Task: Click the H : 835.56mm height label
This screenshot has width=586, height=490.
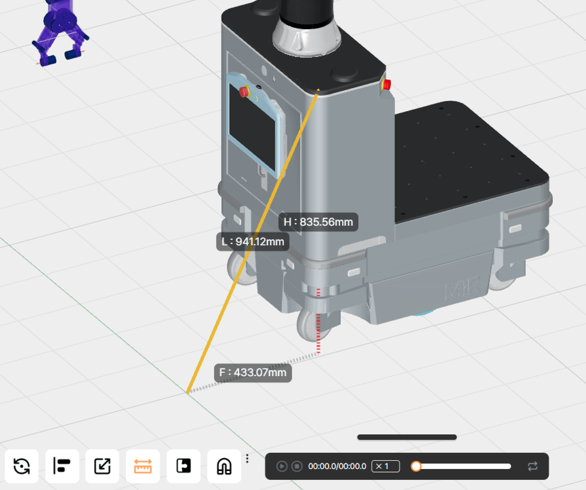Action: 318,222
